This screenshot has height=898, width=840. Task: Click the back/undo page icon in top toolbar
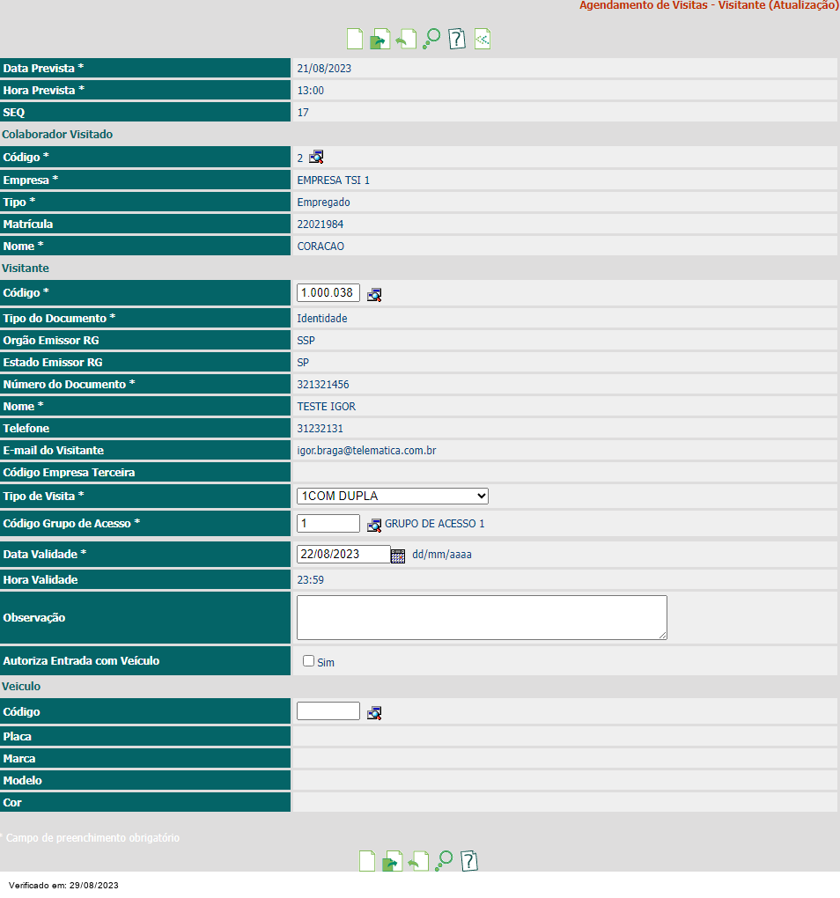pyautogui.click(x=406, y=39)
